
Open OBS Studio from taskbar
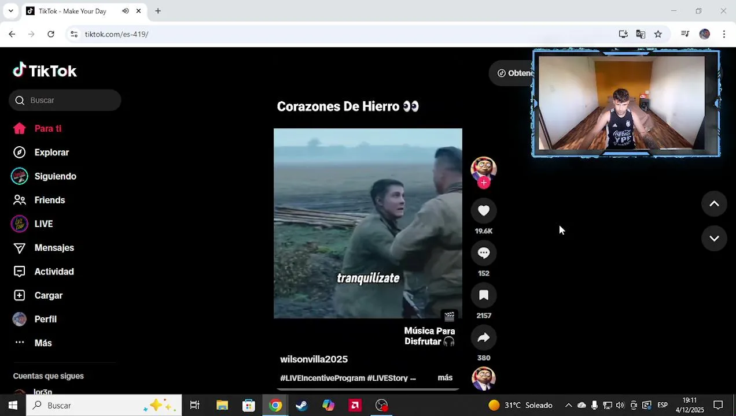pos(382,406)
